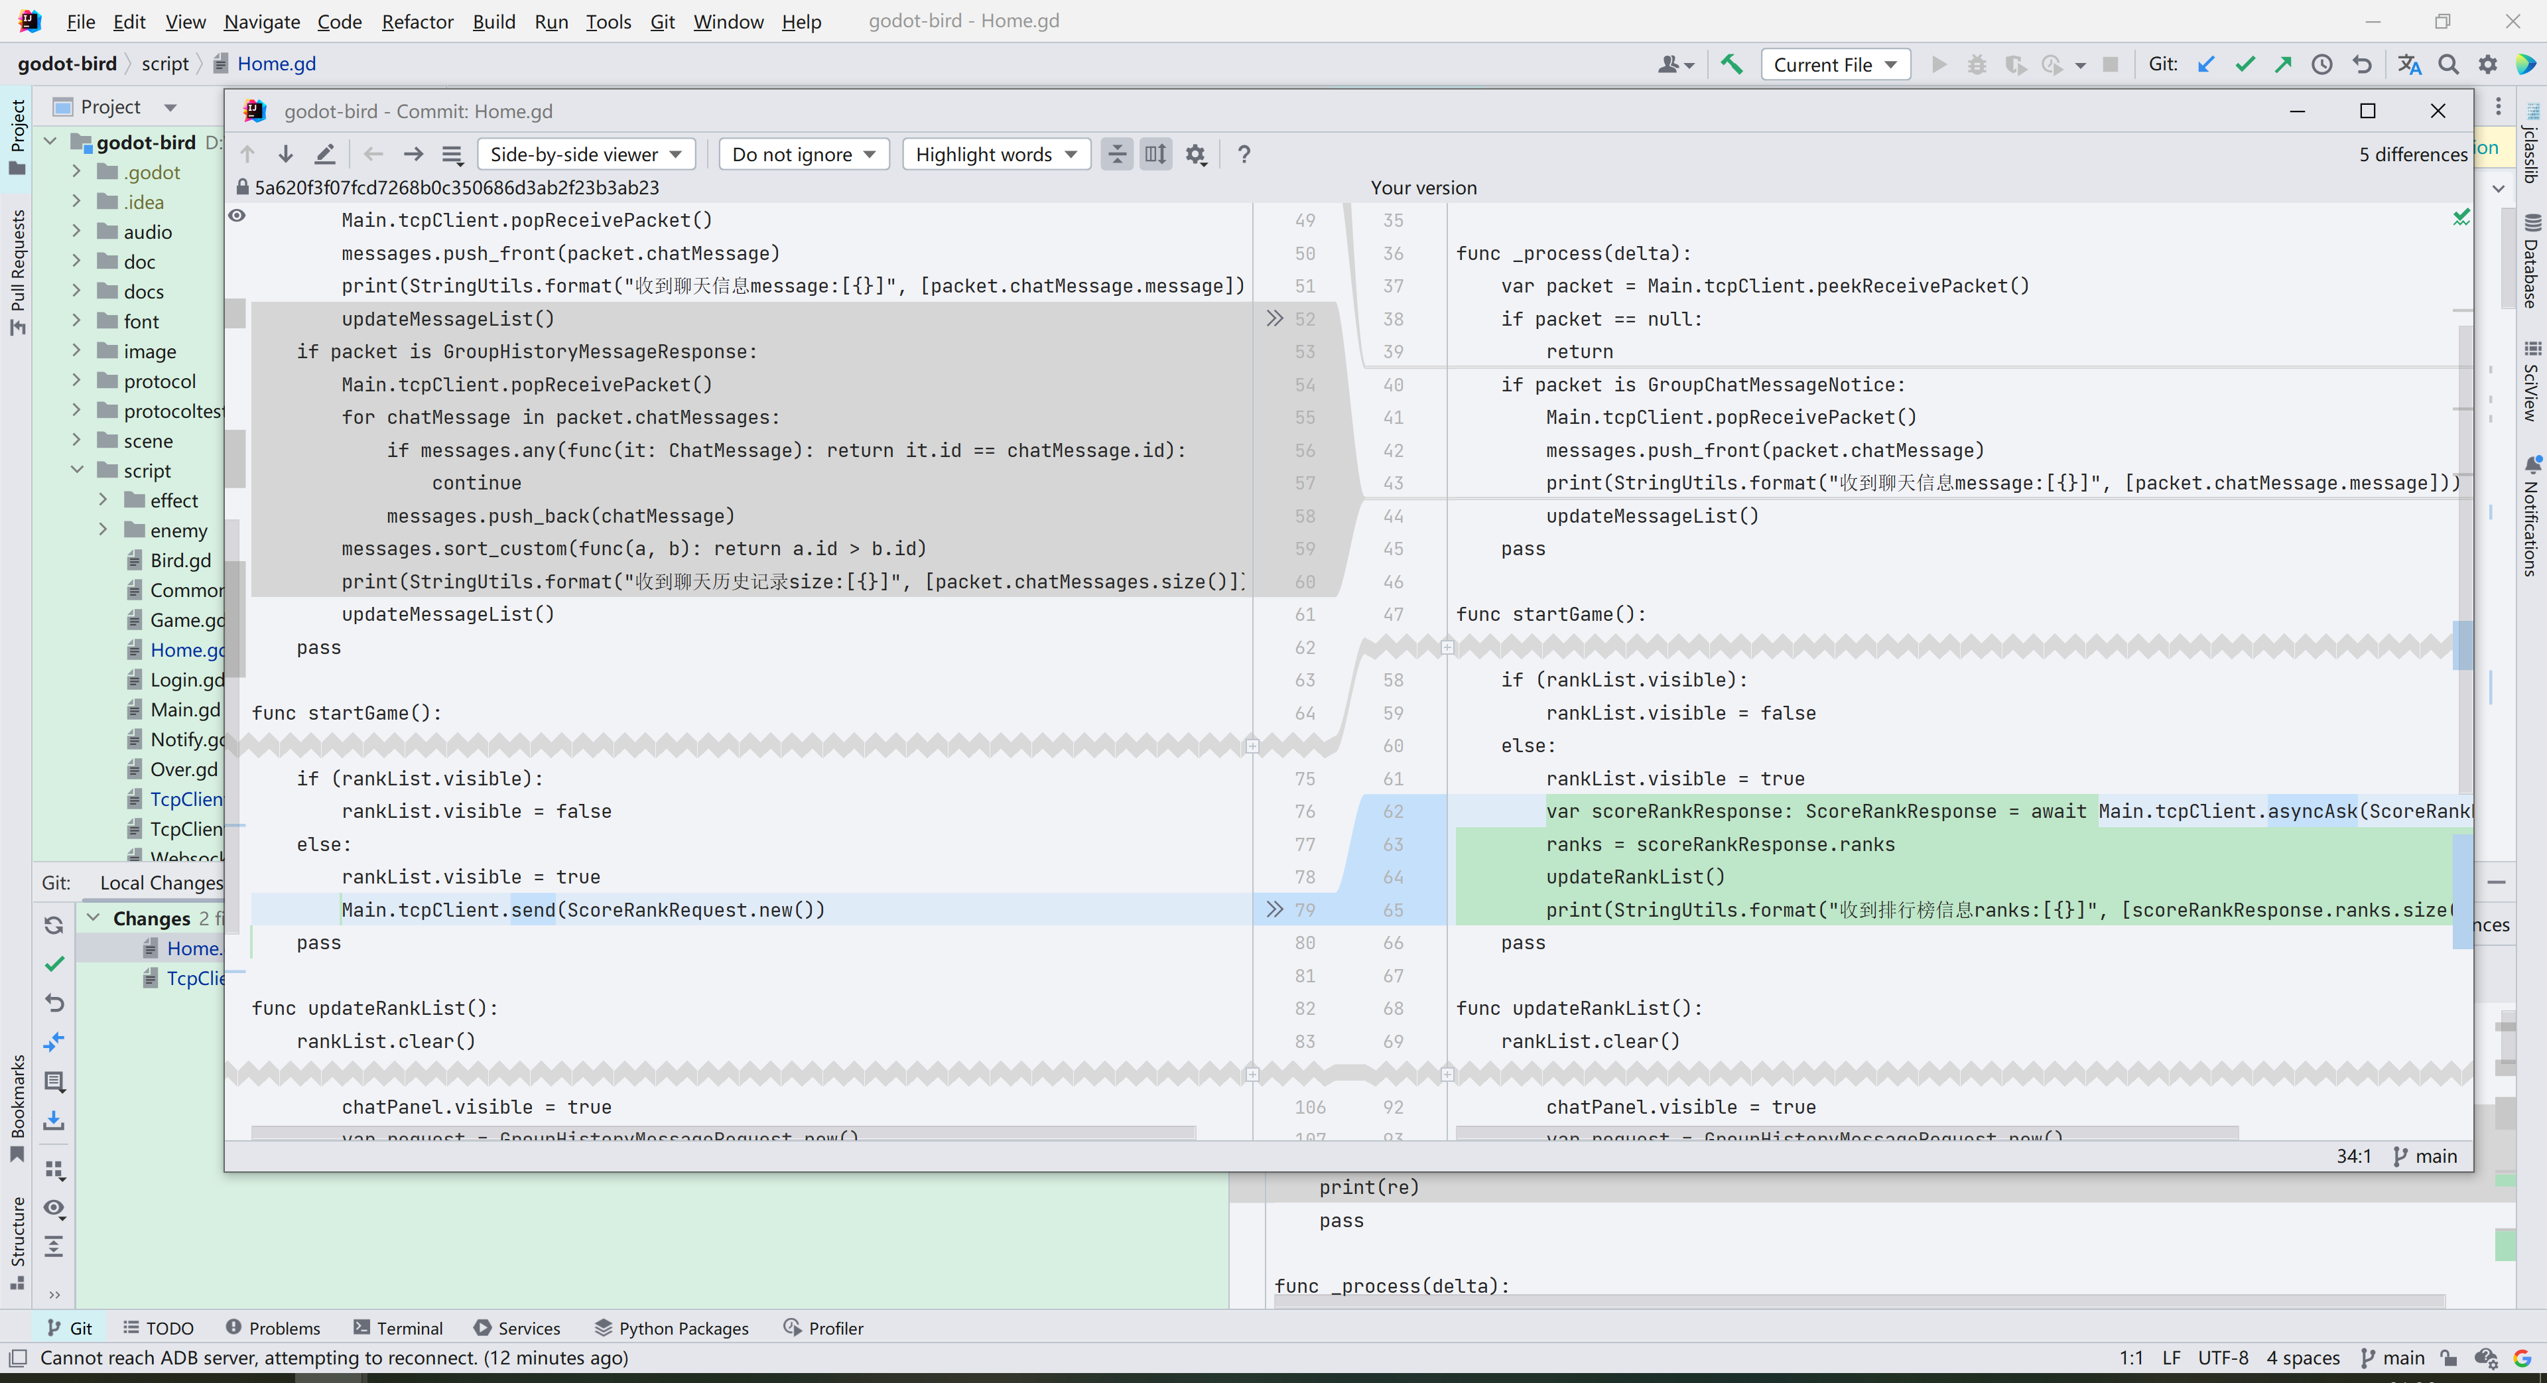Screen dimensions: 2547x1383
Task: Refresh changes in Git panel
Action: (54, 924)
